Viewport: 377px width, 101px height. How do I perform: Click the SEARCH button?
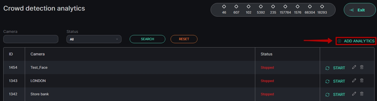(147, 39)
